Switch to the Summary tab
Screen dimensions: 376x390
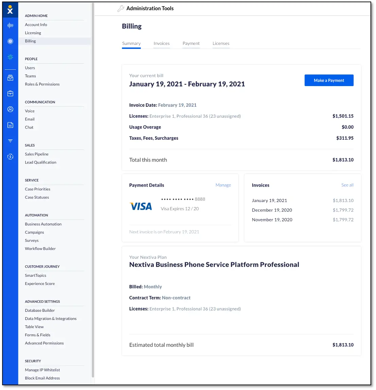click(x=131, y=44)
